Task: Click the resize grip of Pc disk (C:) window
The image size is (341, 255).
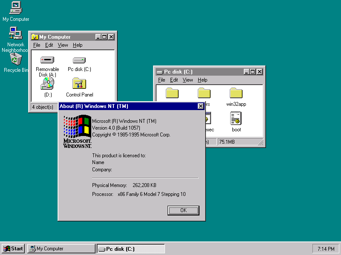Action: pos(260,142)
